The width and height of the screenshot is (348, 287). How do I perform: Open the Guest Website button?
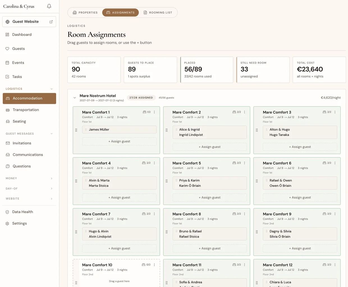click(29, 22)
